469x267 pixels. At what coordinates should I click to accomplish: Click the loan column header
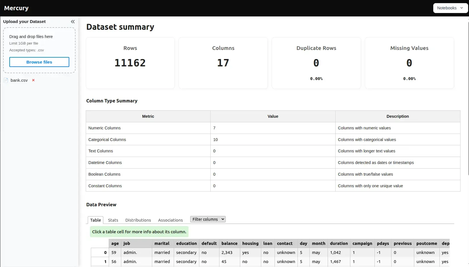tap(268, 243)
